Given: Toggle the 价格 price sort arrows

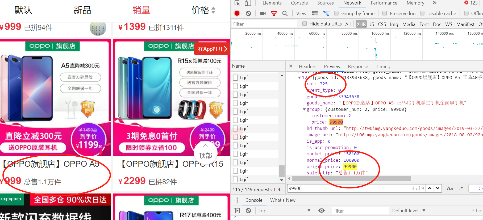Looking at the screenshot, I should coord(213,10).
